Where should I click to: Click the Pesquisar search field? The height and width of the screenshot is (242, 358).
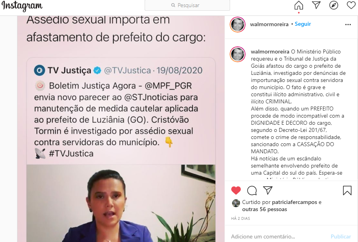pyautogui.click(x=187, y=5)
